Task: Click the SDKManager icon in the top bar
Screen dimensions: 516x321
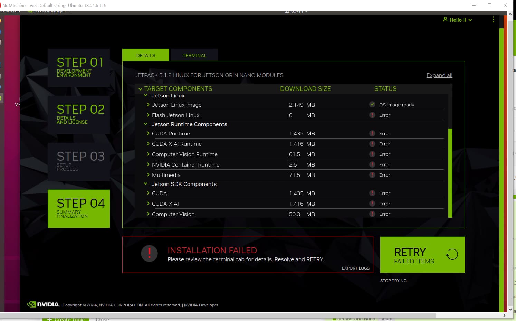Action: [x=30, y=11]
